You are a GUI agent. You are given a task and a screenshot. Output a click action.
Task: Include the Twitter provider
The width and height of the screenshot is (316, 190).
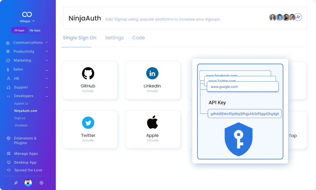click(88, 140)
